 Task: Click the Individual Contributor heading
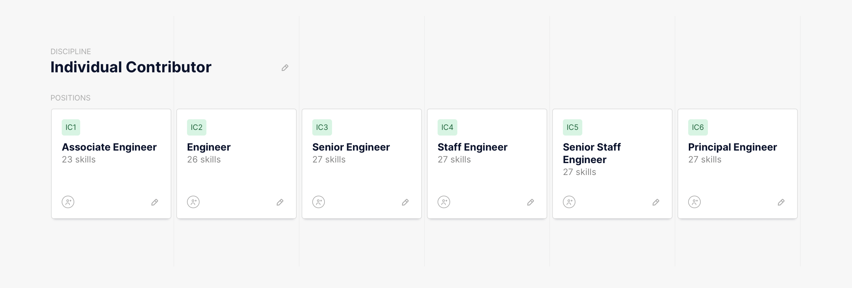pyautogui.click(x=131, y=67)
